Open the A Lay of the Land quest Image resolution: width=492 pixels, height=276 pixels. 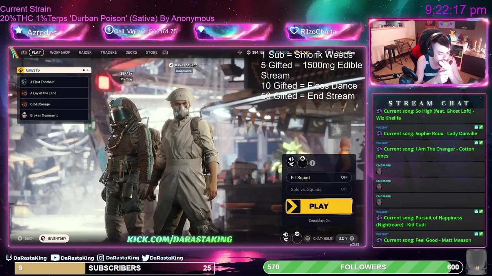point(54,93)
